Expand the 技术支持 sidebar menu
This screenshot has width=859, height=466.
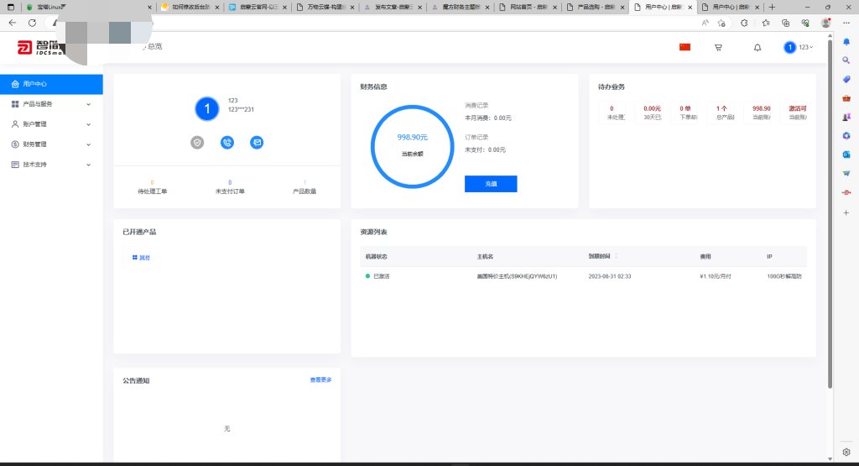tap(50, 165)
